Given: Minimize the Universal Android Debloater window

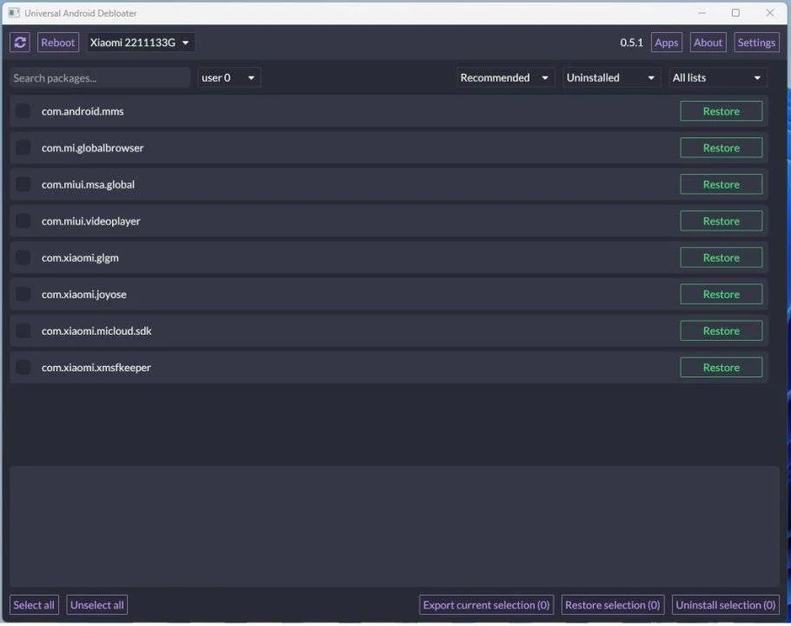Looking at the screenshot, I should click(x=701, y=13).
